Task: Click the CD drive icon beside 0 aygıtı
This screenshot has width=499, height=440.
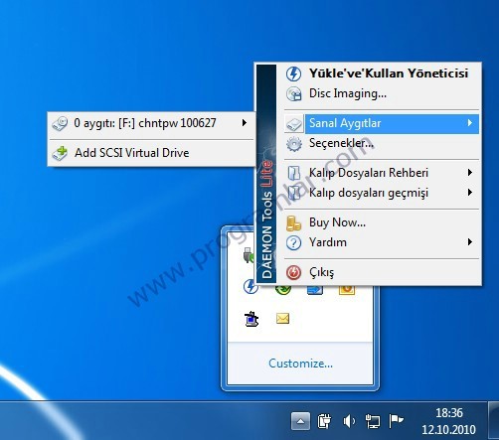Action: pyautogui.click(x=60, y=123)
